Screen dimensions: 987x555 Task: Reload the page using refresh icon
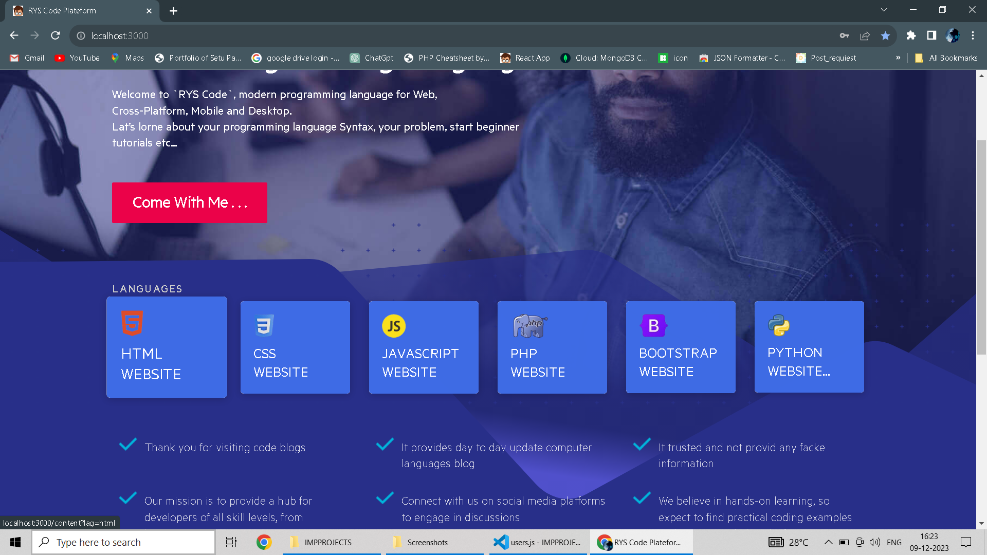[56, 35]
